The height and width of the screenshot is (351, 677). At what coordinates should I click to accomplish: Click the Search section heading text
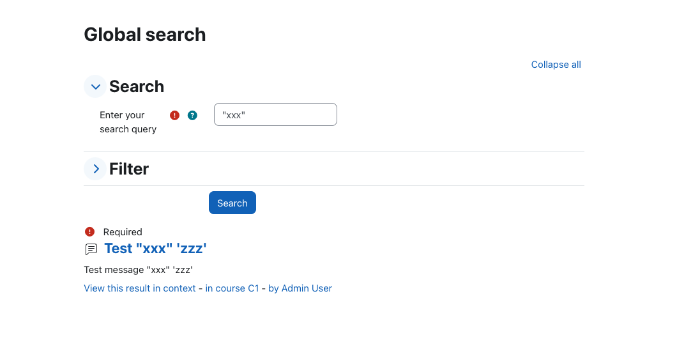[x=137, y=86]
